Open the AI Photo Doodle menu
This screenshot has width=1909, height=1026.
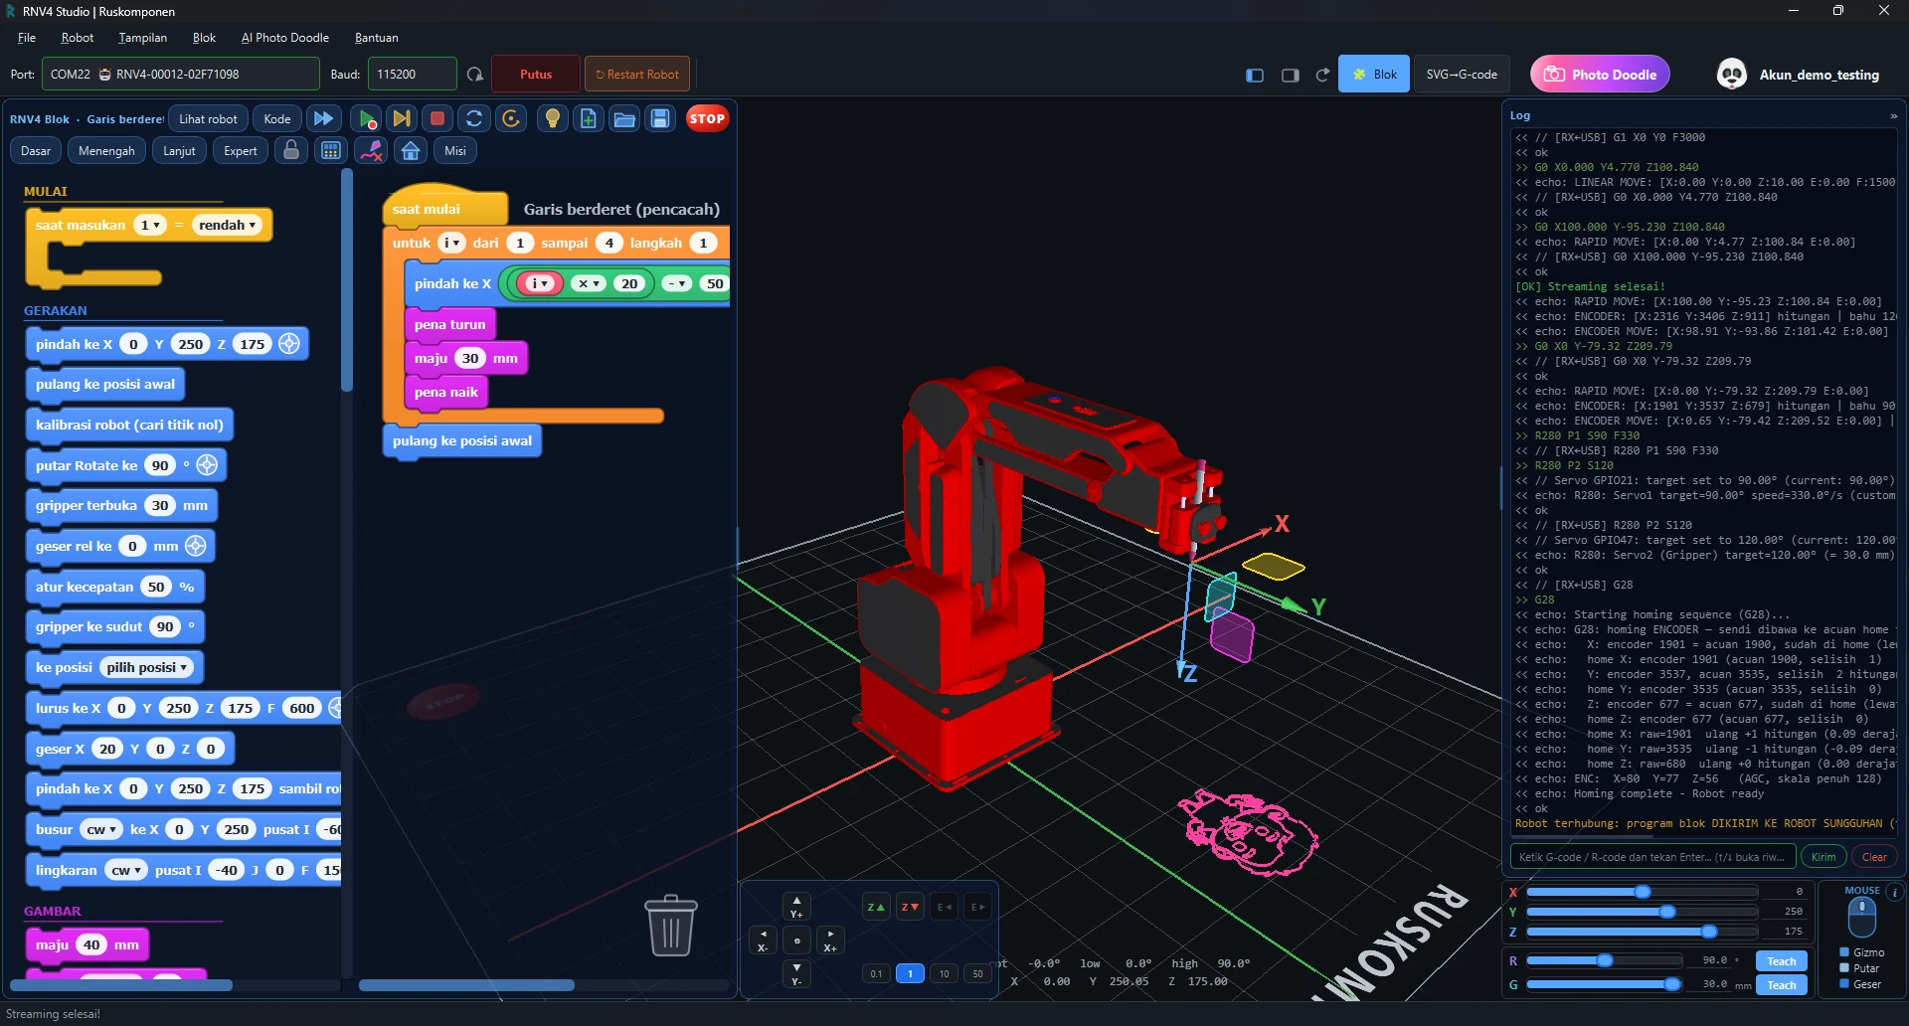(x=284, y=38)
